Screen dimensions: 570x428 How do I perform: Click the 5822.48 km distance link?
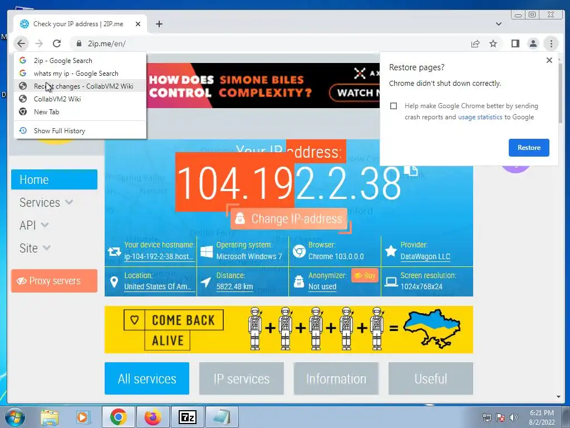point(234,287)
